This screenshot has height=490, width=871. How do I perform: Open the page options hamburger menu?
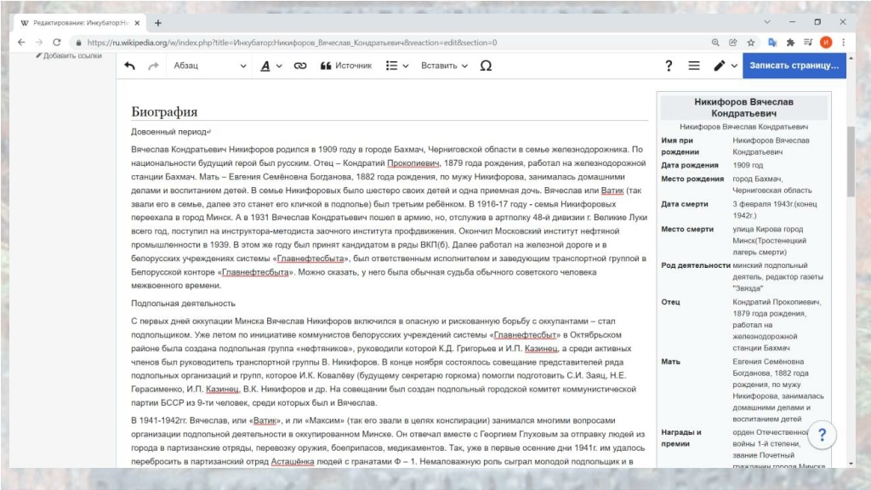pos(694,66)
